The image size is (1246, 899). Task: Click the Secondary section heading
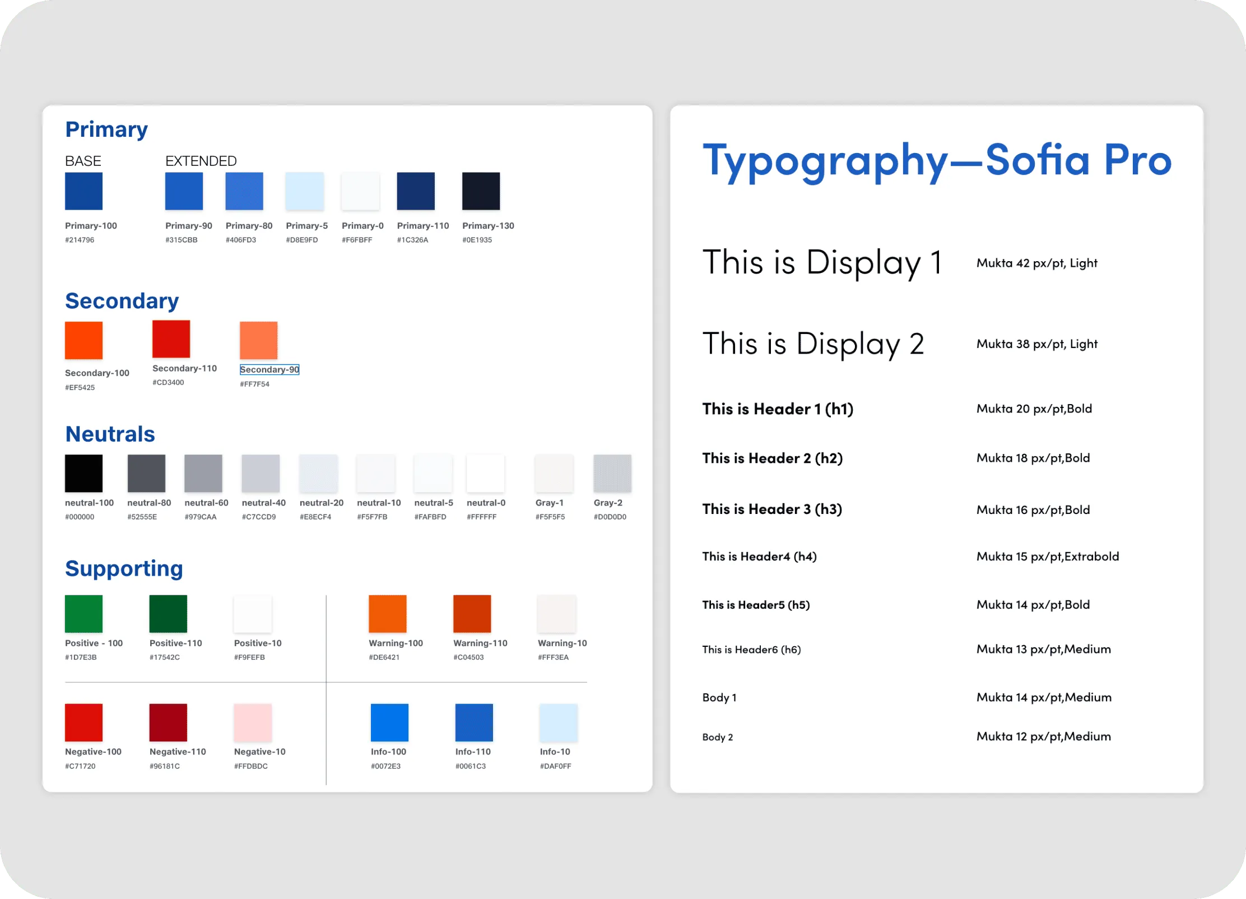(122, 300)
